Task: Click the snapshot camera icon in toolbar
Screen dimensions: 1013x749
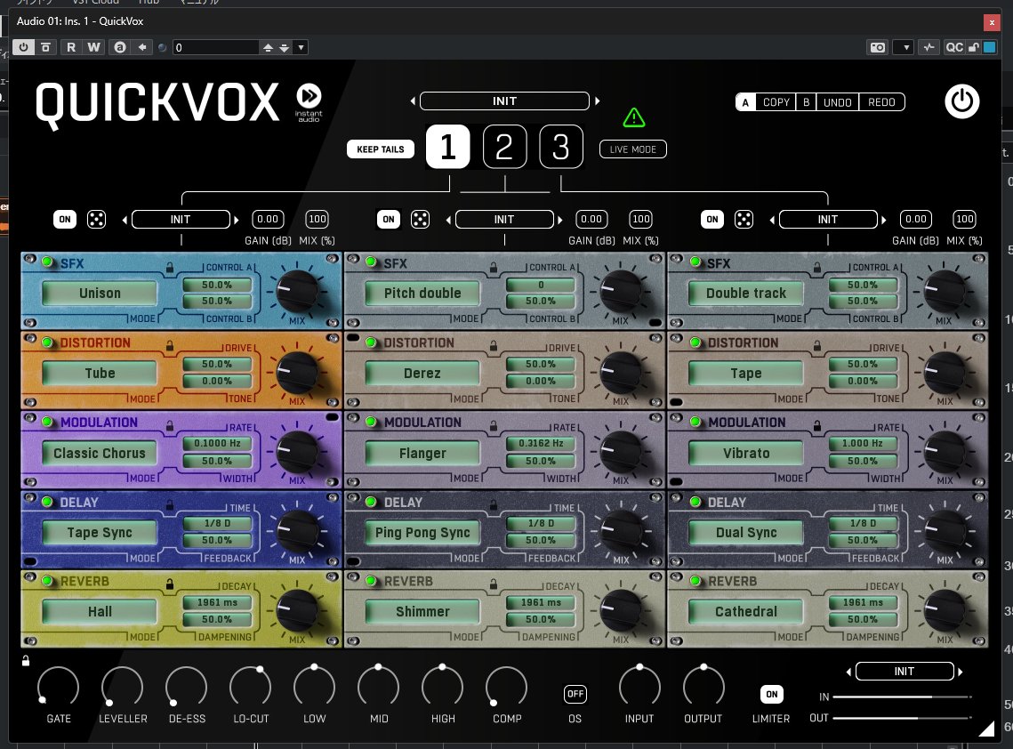Action: pos(877,47)
